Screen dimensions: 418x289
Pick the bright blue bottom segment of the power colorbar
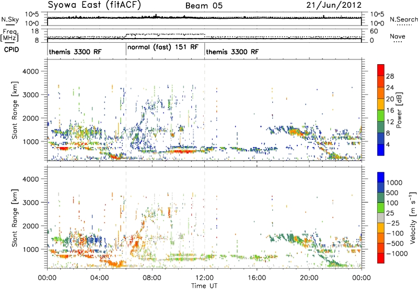[x=381, y=150]
